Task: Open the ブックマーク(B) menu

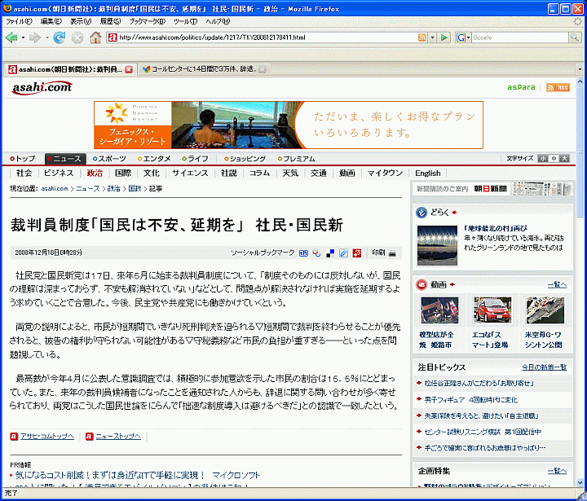Action: 143,20
